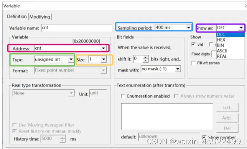
Task: Toggle Always show numeric value checkbox
Action: [x=176, y=96]
